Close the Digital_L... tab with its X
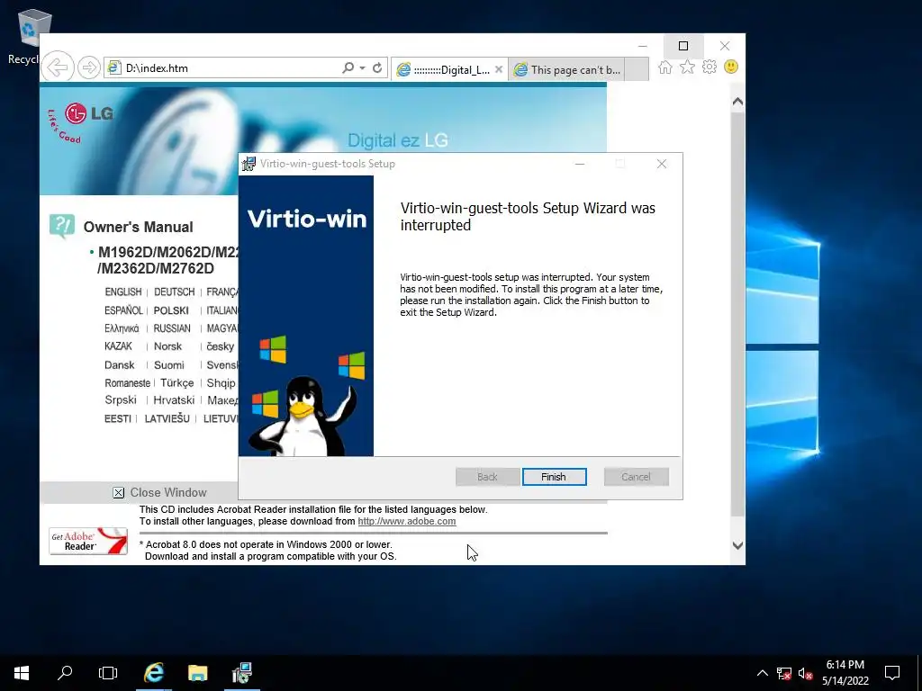Screen dimensions: 922x691 (x=499, y=69)
